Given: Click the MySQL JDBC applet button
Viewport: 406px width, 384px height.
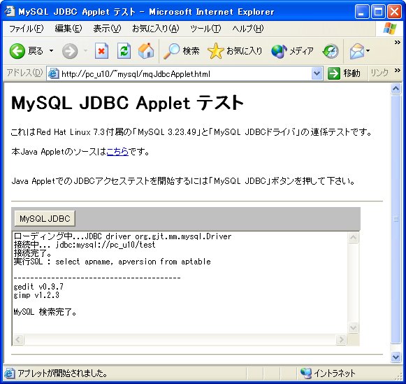Looking at the screenshot, I should point(45,218).
